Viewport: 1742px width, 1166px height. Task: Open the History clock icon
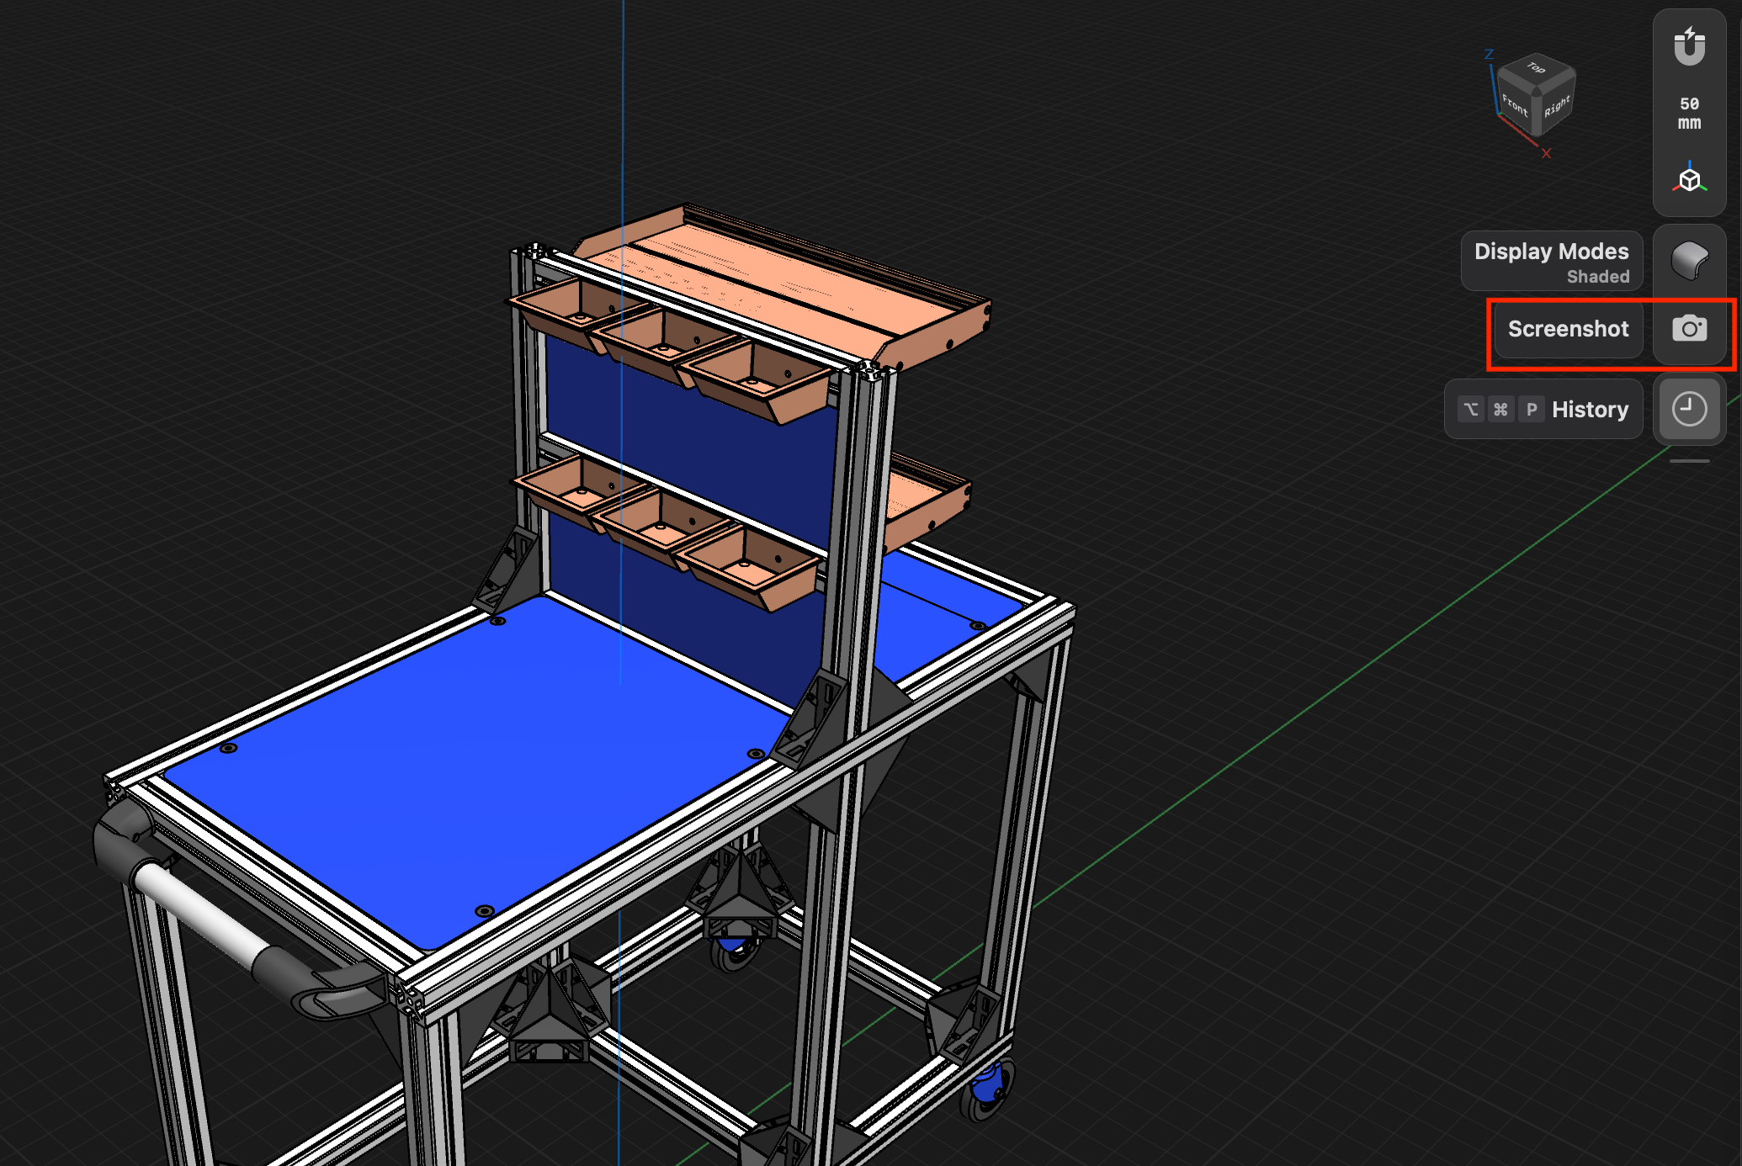pyautogui.click(x=1689, y=409)
